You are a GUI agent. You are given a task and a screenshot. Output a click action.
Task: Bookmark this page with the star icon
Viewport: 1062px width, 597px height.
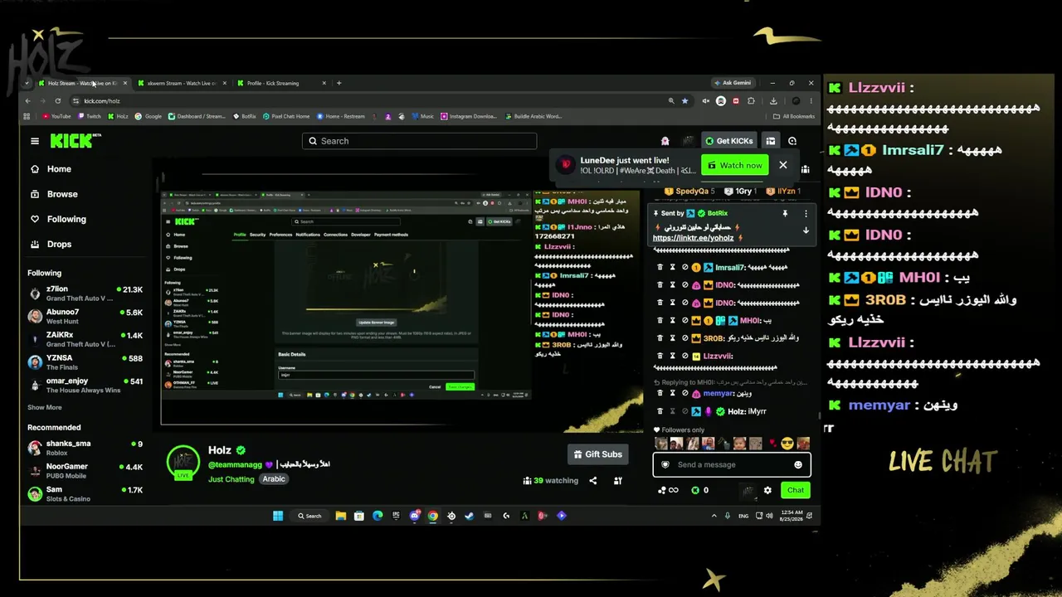click(684, 101)
